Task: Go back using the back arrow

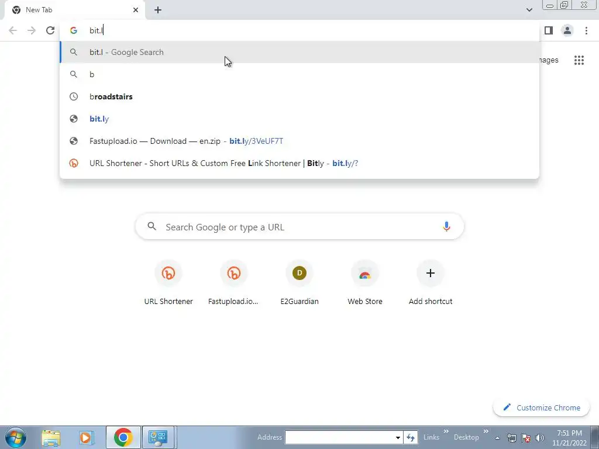Action: (13, 30)
